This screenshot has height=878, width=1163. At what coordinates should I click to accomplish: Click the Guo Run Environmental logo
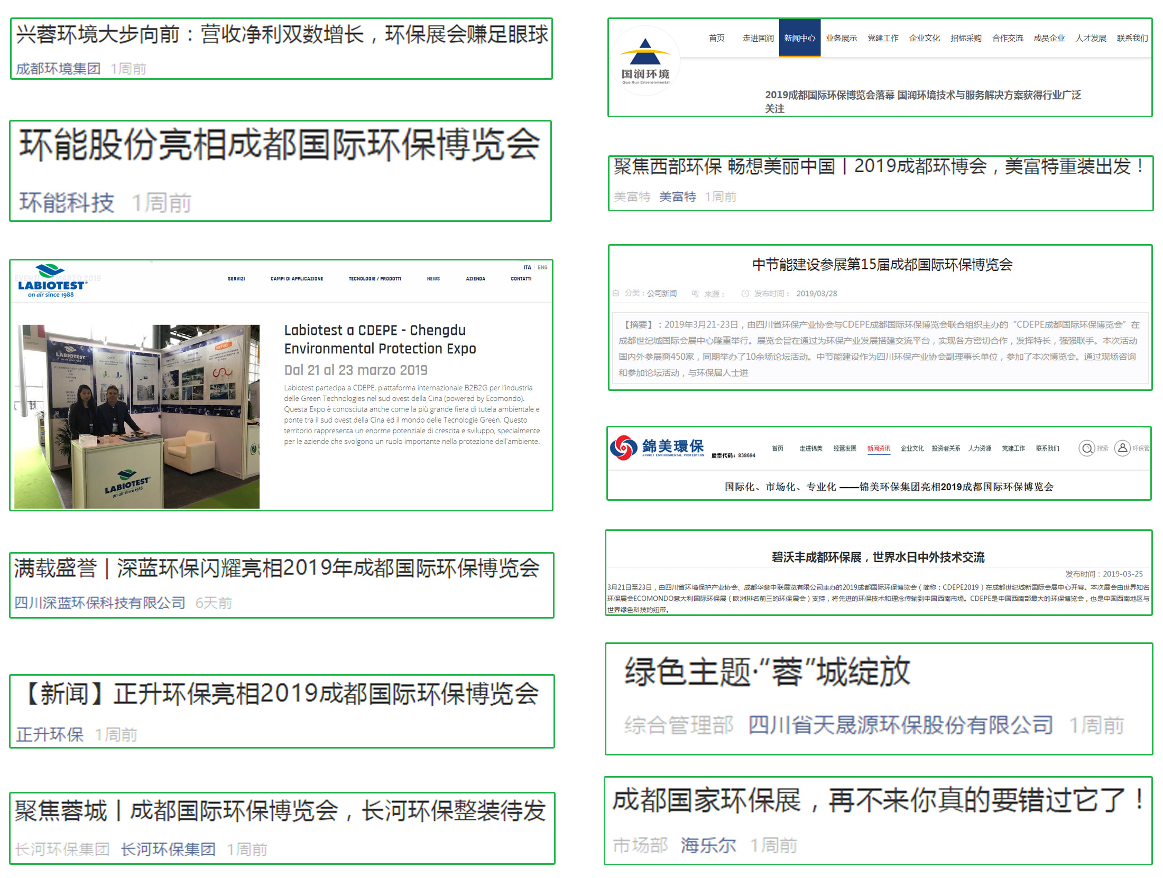tap(645, 61)
